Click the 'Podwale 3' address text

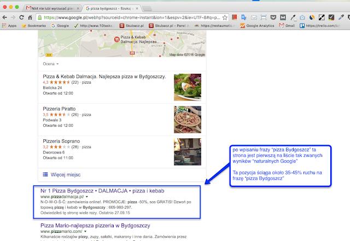52,120
